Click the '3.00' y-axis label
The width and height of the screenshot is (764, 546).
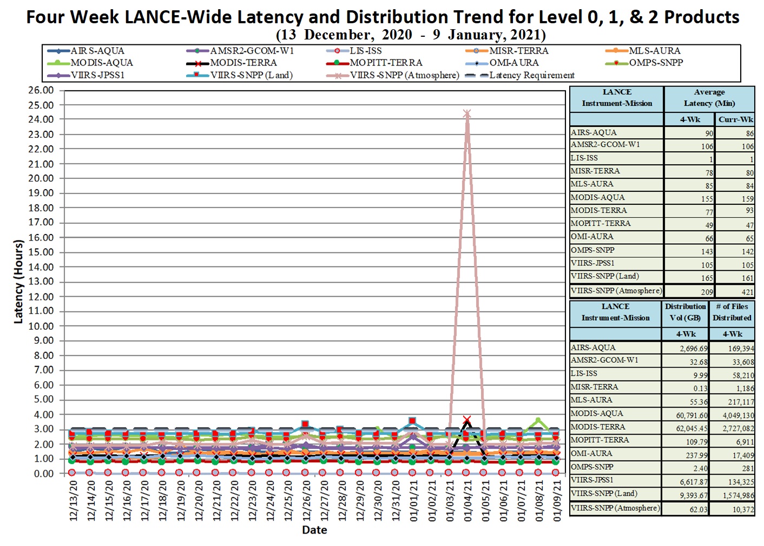pyautogui.click(x=43, y=429)
